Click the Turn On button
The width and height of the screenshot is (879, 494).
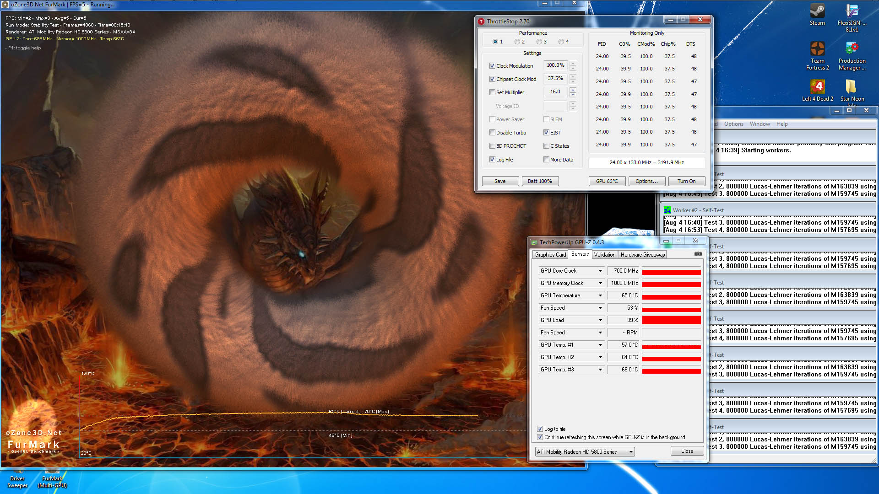click(686, 181)
